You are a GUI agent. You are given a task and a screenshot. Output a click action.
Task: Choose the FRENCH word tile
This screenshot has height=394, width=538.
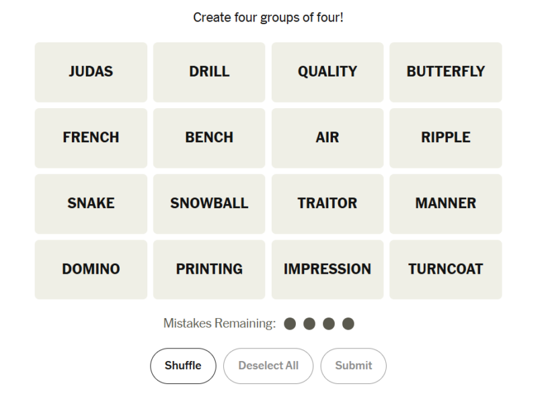pyautogui.click(x=91, y=138)
